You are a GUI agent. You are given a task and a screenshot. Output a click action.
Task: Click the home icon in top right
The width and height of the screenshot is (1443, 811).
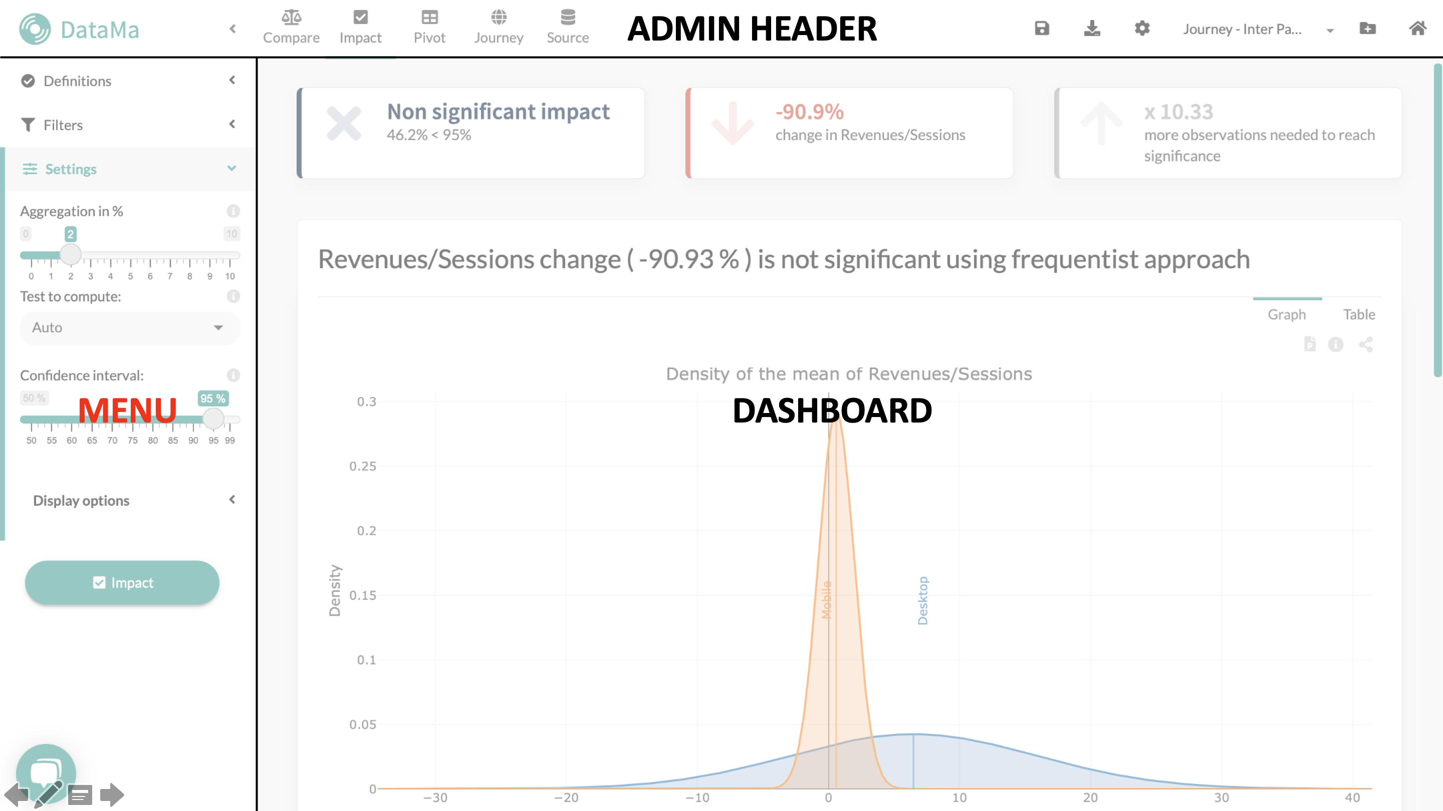[1418, 28]
